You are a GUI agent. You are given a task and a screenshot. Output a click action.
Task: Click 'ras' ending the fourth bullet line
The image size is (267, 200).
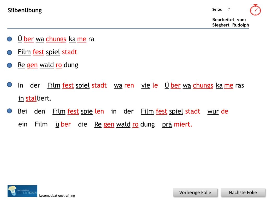[239, 85]
